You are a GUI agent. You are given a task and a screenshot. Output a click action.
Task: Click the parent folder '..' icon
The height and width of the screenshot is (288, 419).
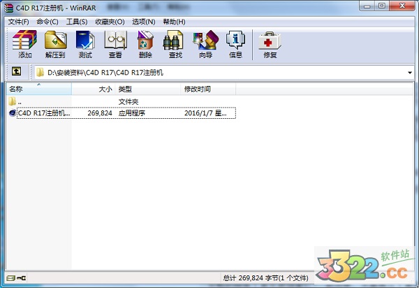coord(13,101)
